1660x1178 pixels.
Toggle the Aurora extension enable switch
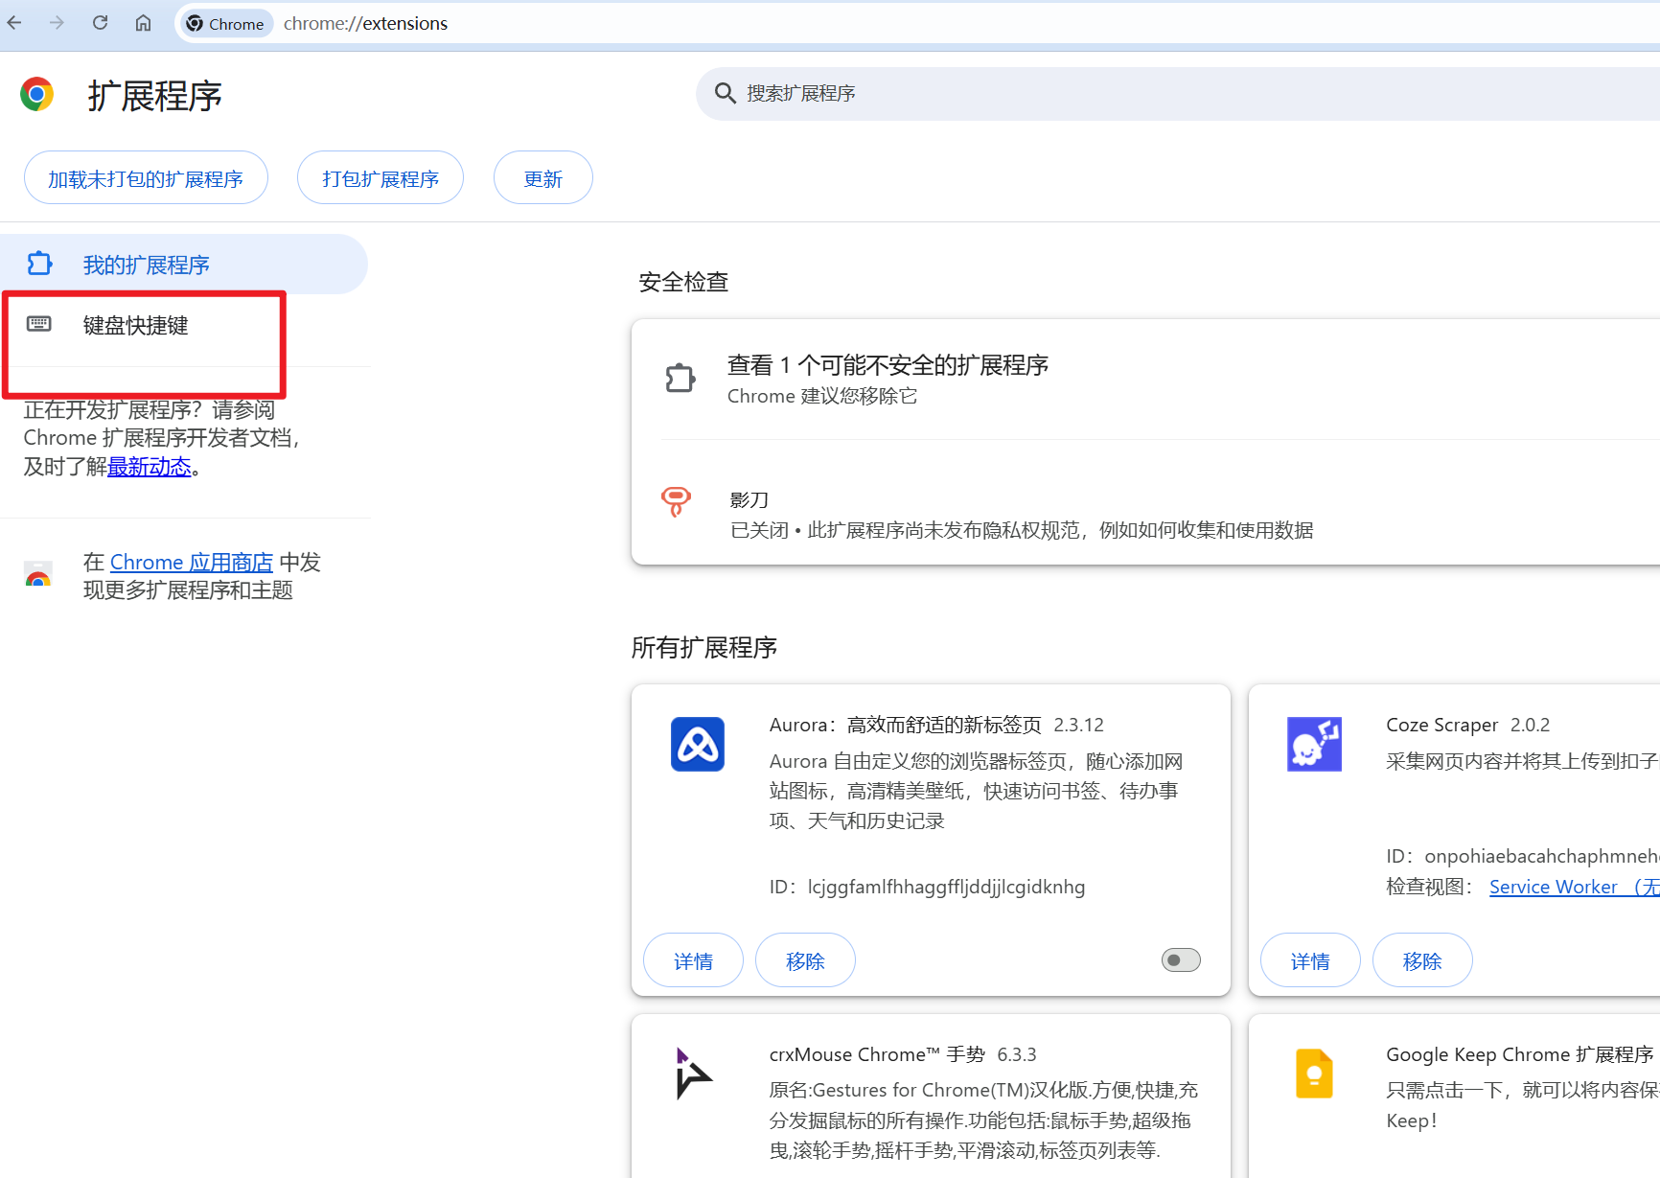pyautogui.click(x=1181, y=959)
